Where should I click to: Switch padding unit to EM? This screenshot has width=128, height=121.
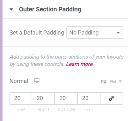click(113, 82)
